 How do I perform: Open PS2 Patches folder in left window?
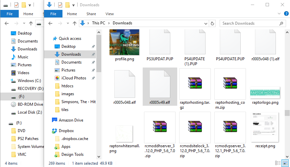(28, 139)
